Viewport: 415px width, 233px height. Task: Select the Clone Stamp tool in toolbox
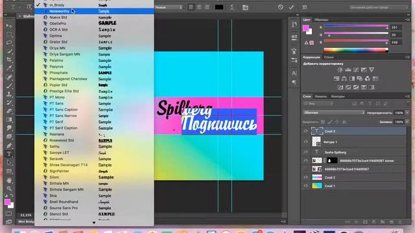pyautogui.click(x=9, y=94)
